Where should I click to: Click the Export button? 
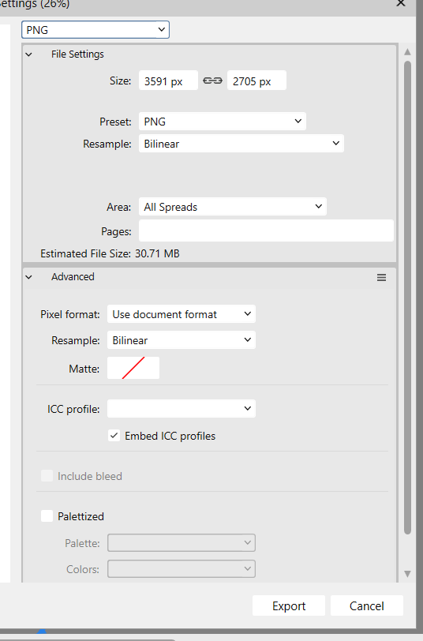click(289, 605)
